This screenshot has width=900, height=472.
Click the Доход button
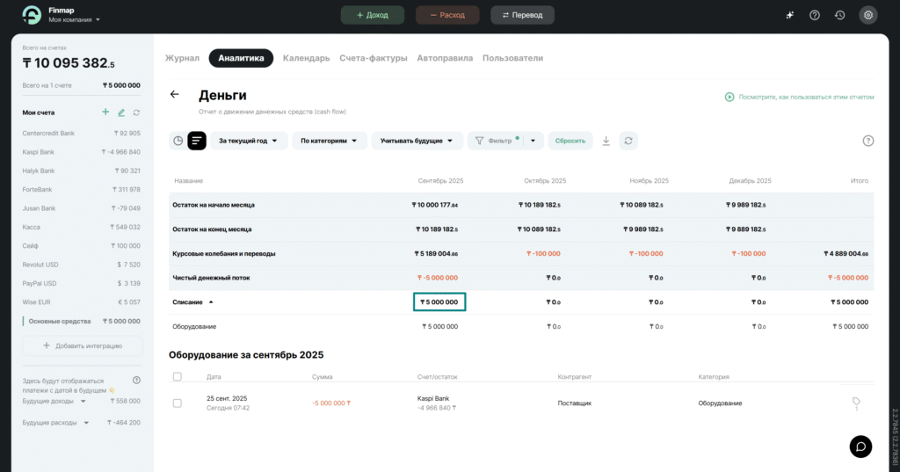(x=372, y=15)
